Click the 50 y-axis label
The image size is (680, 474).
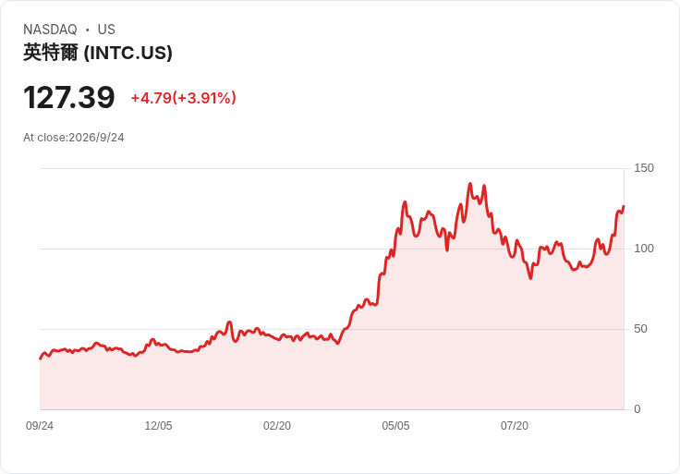pyautogui.click(x=640, y=329)
